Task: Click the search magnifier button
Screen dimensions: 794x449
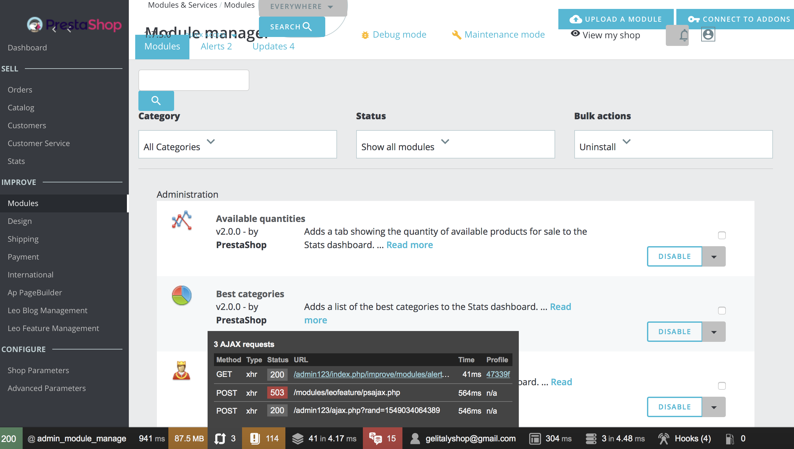Action: tap(156, 101)
